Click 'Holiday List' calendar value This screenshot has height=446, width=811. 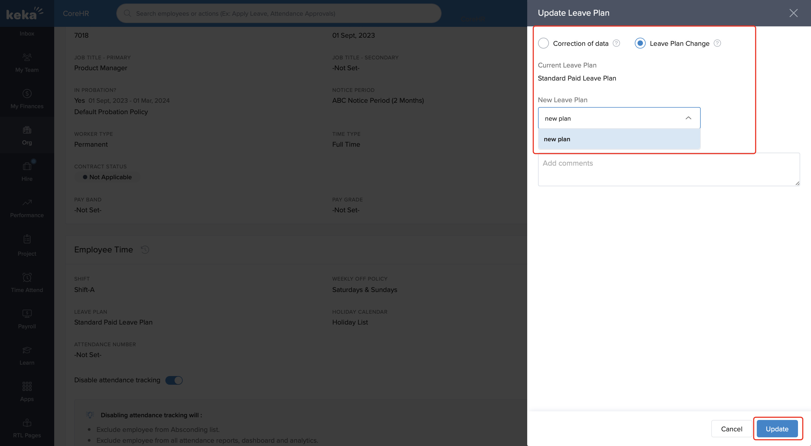point(350,322)
